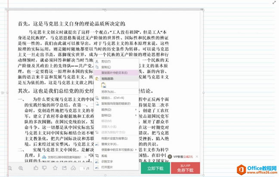
Task: Choose 复制指向段落的链接(P) entry
Action: click(116, 104)
